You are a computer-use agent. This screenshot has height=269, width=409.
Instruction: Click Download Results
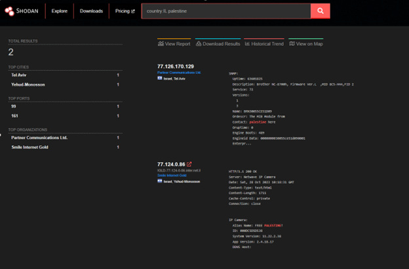click(x=218, y=44)
